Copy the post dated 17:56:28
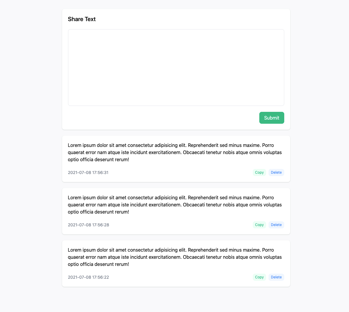Viewport: 349px width, 312px height. tap(259, 225)
